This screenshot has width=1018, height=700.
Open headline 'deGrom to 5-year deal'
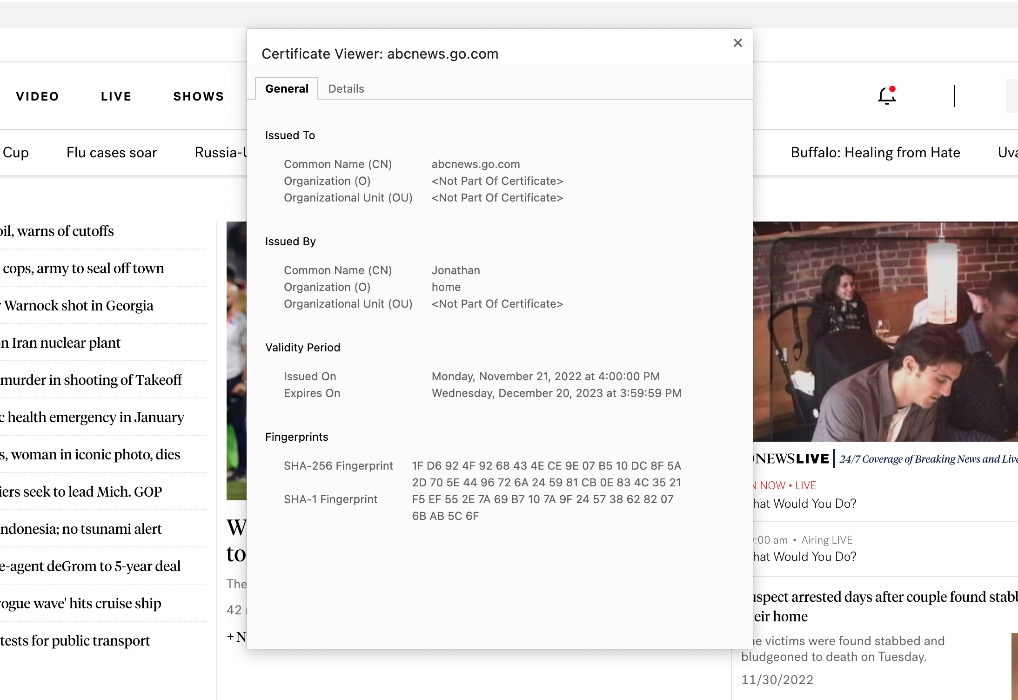(91, 566)
